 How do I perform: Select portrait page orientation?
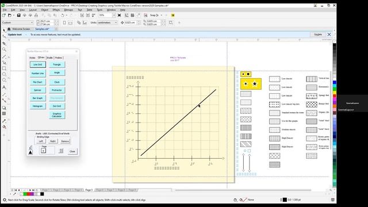64,23
